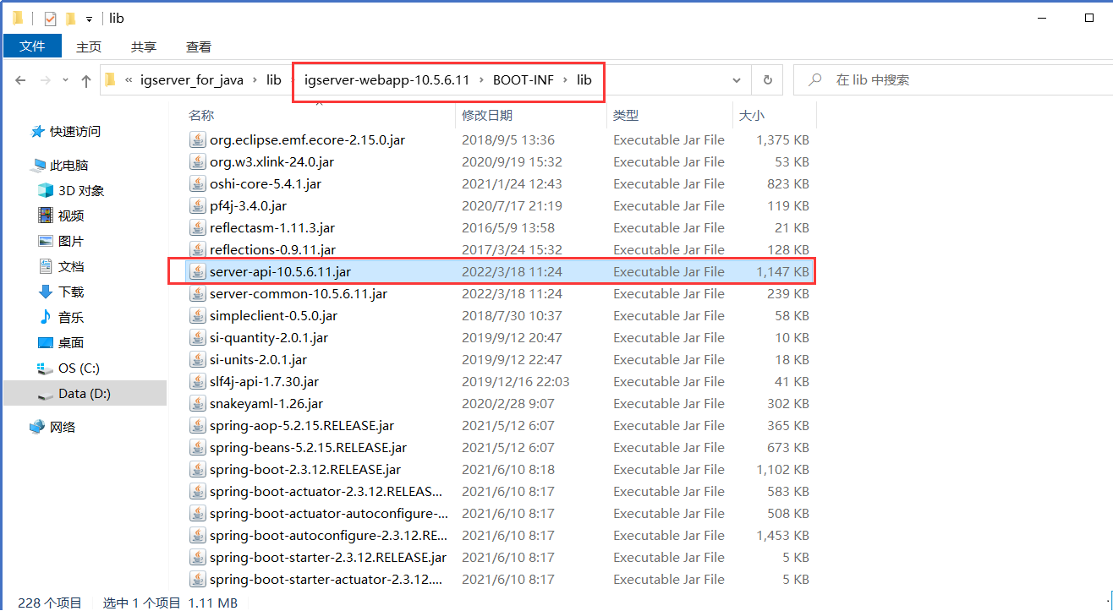Sort files by the 大小 column header
Image resolution: width=1113 pixels, height=611 pixels.
click(x=752, y=115)
